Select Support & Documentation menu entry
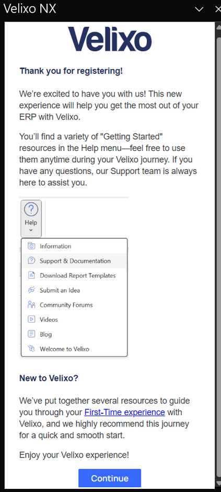The height and width of the screenshot is (492, 221). coord(74,261)
